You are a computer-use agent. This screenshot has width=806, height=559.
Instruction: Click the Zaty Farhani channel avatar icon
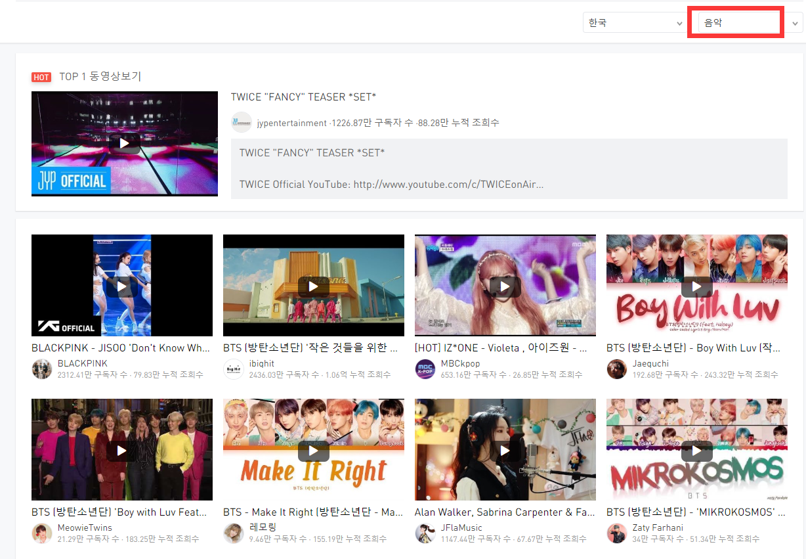click(617, 533)
